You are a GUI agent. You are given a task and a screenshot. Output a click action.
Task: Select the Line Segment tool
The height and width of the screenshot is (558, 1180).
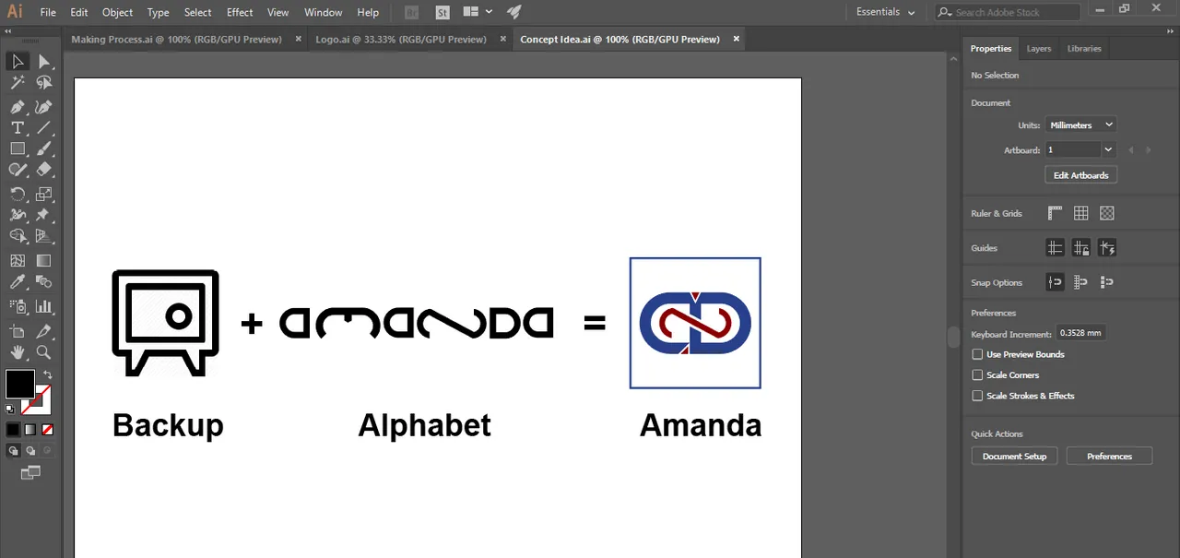coord(43,128)
